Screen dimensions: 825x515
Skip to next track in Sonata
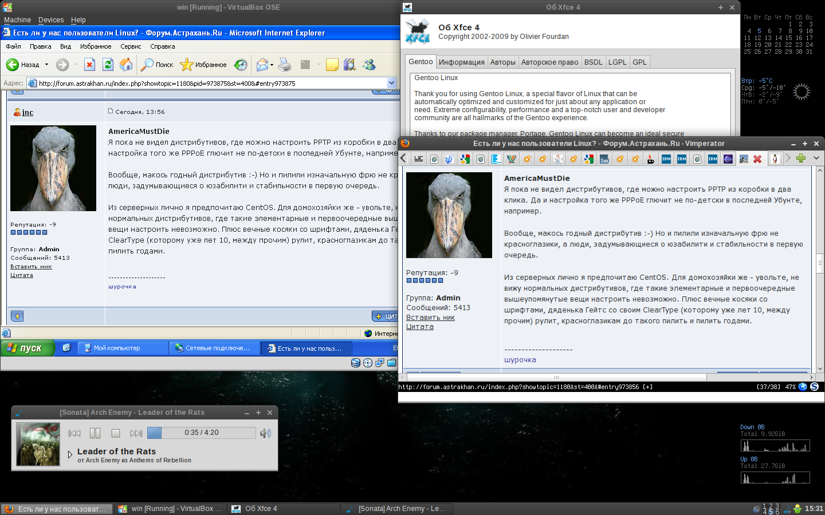click(136, 433)
